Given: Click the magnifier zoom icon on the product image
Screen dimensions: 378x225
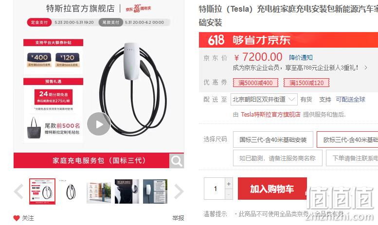Looking at the screenshot, I should (177, 161).
